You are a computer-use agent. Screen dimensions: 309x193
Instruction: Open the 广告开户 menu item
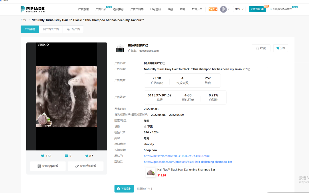(x=197, y=9)
